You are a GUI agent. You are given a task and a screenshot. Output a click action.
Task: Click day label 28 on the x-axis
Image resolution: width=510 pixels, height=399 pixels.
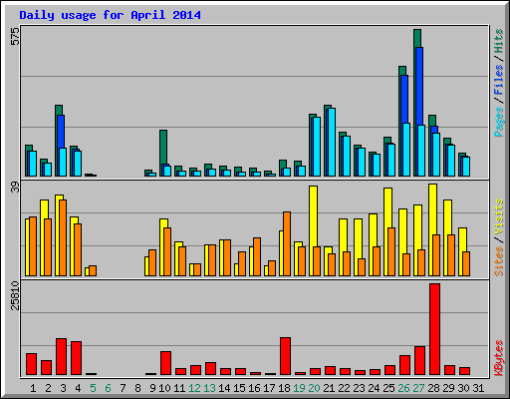coord(433,388)
